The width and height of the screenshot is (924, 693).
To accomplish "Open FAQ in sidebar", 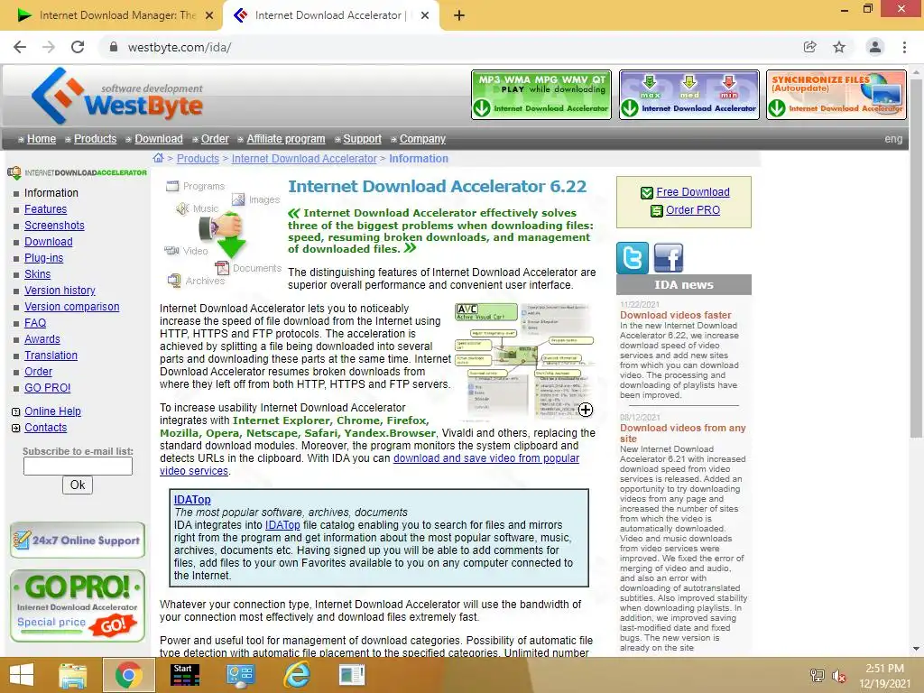I will tap(35, 323).
